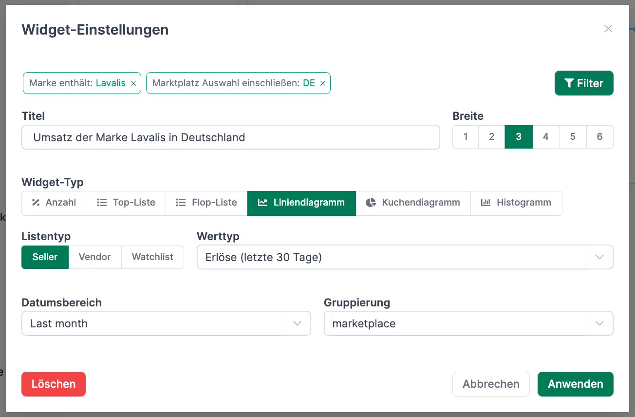Remove the Marktplatz Auswahl DE filter chip
Image resolution: width=635 pixels, height=417 pixels.
click(x=322, y=83)
